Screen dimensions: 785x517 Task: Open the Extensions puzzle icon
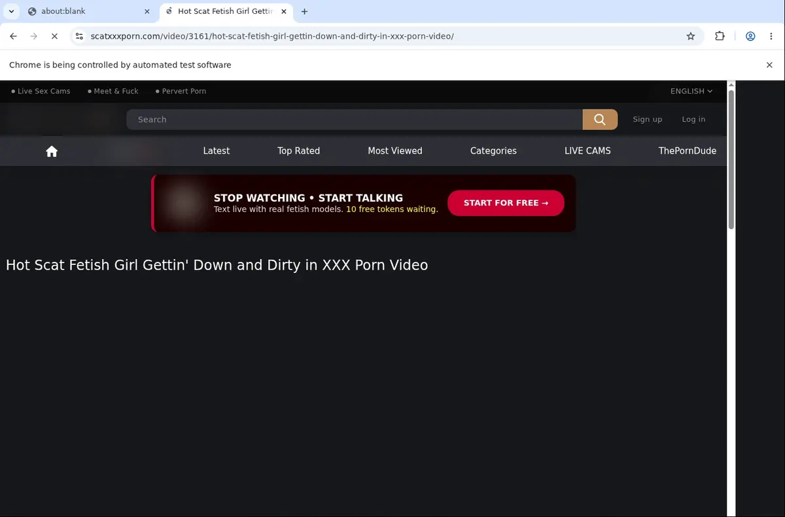(x=720, y=36)
